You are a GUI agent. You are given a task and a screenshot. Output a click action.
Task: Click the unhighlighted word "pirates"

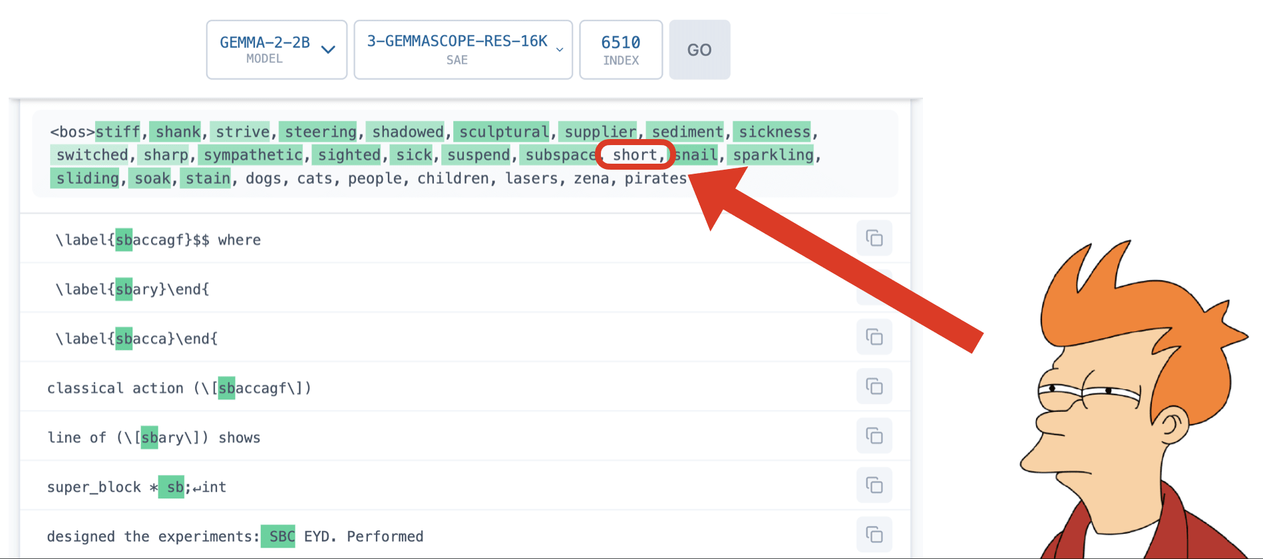tap(655, 178)
